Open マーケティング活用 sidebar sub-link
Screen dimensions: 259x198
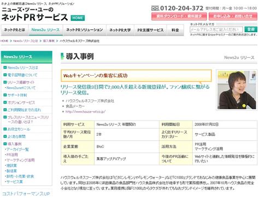tap(20, 160)
